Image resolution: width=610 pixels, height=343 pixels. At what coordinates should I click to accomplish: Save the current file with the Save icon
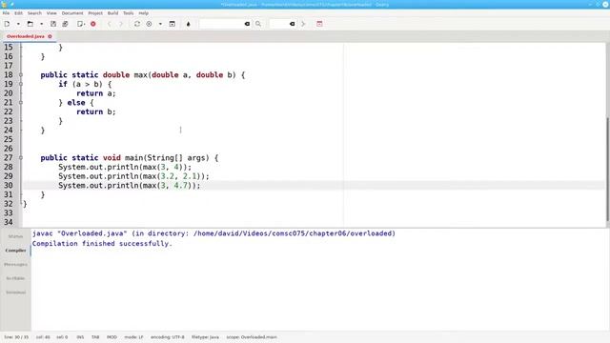53,24
